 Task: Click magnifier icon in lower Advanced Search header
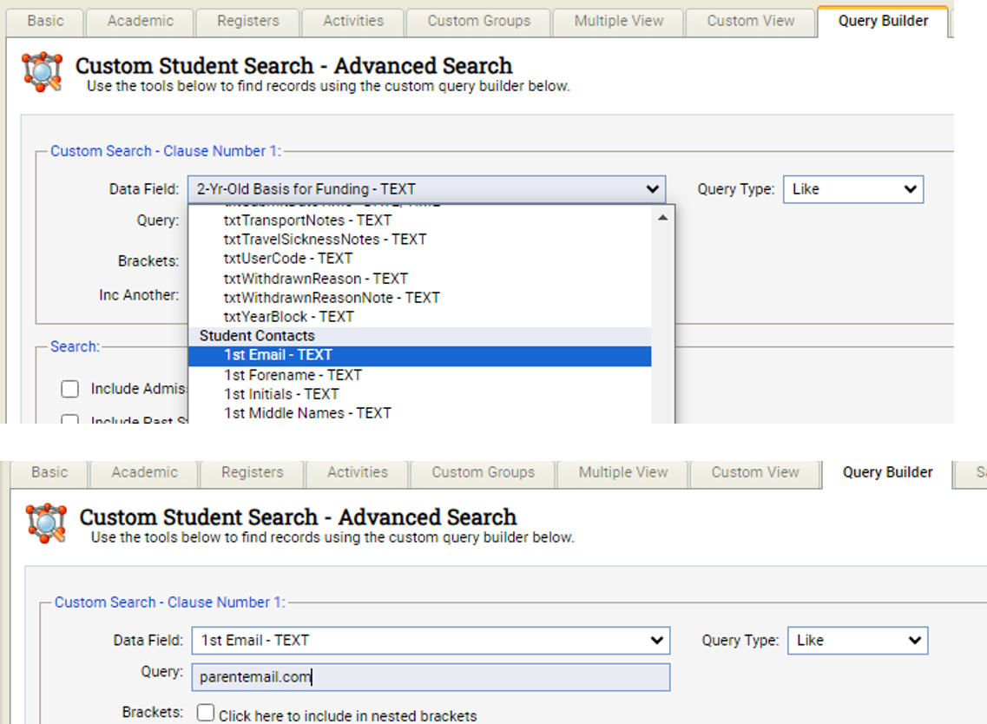[45, 523]
